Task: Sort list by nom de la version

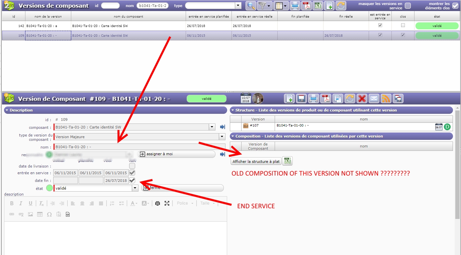Action: pyautogui.click(x=48, y=16)
